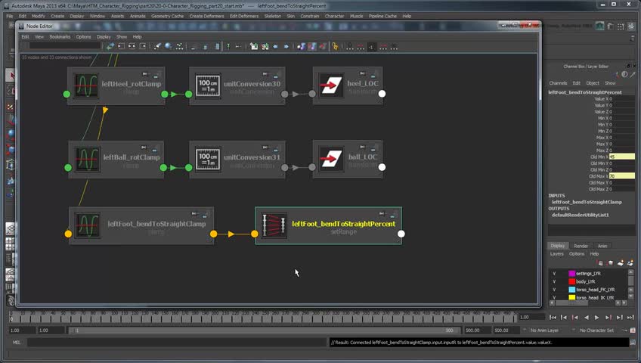641x363 pixels.
Task: Click the blue forward arrow in Node Editor toolbar
Action: click(x=286, y=47)
